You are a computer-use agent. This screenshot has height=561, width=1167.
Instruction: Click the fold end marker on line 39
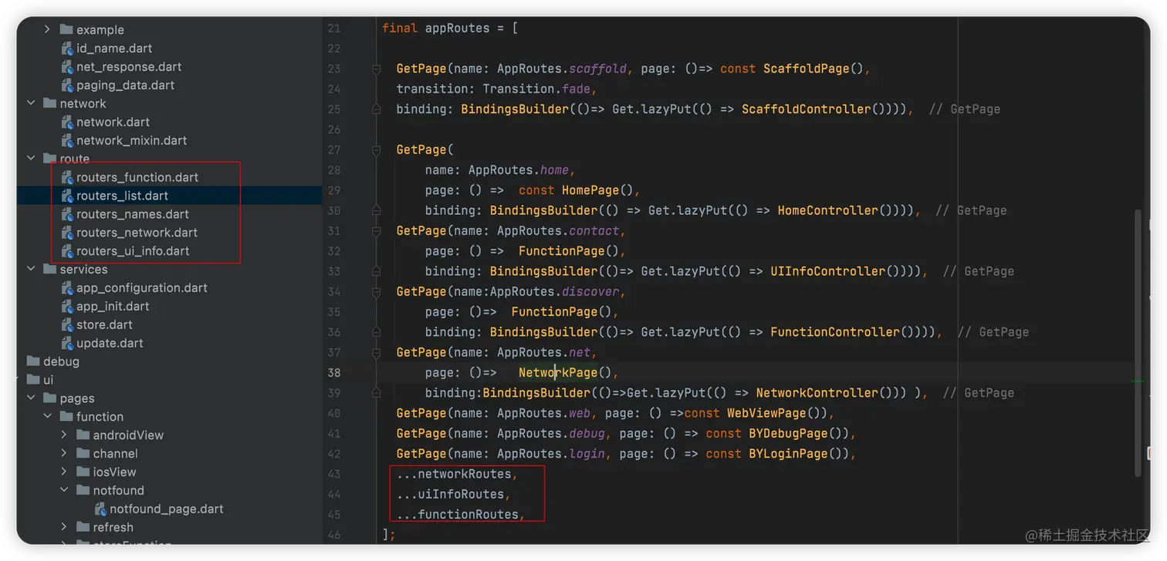tap(377, 393)
